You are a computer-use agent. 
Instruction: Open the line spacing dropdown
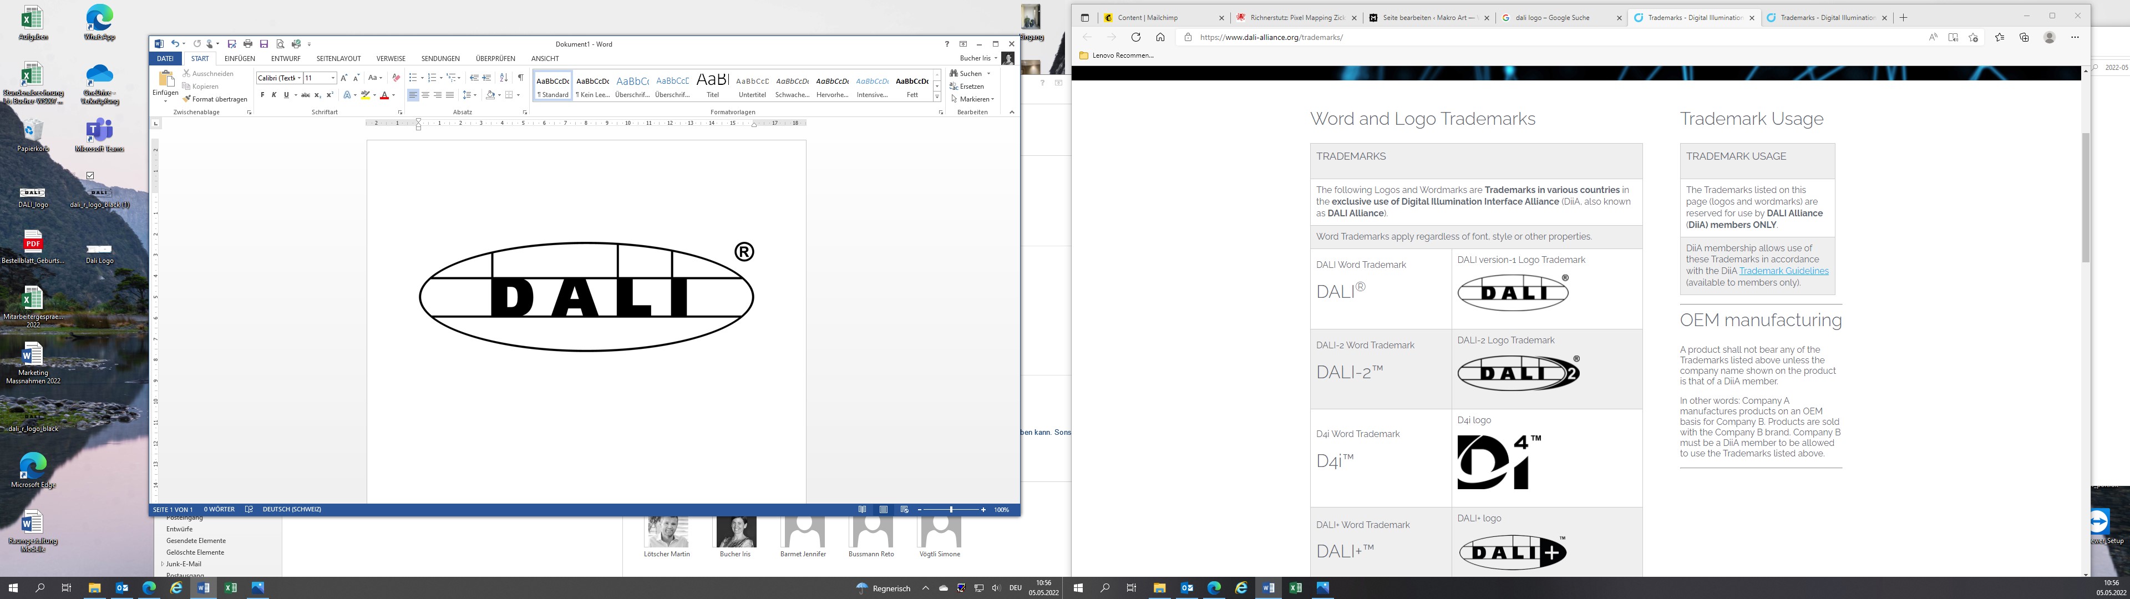coord(469,95)
